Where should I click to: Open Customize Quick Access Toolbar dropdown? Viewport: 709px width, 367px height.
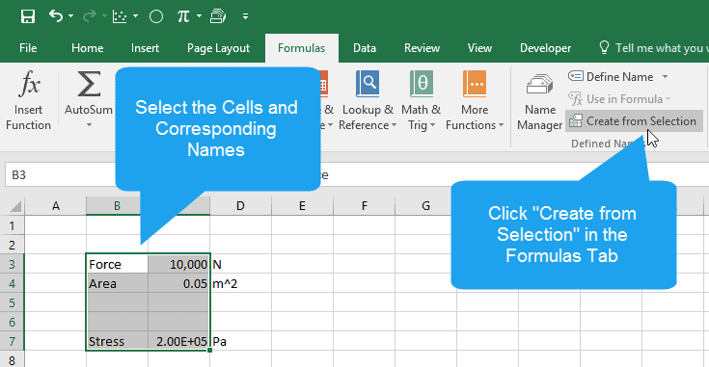(x=245, y=16)
